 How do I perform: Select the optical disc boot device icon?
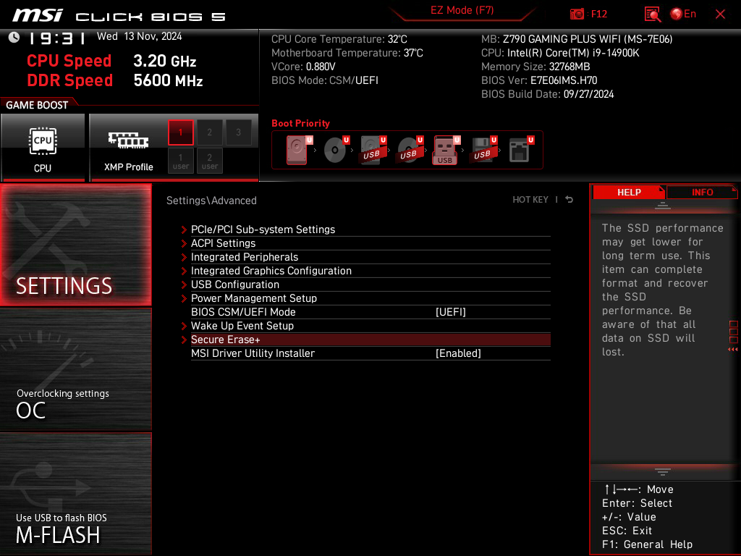pyautogui.click(x=336, y=150)
